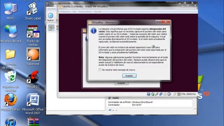Click the CTRL DERECHA host key label
The width and height of the screenshot is (224, 126).
[x=188, y=94]
